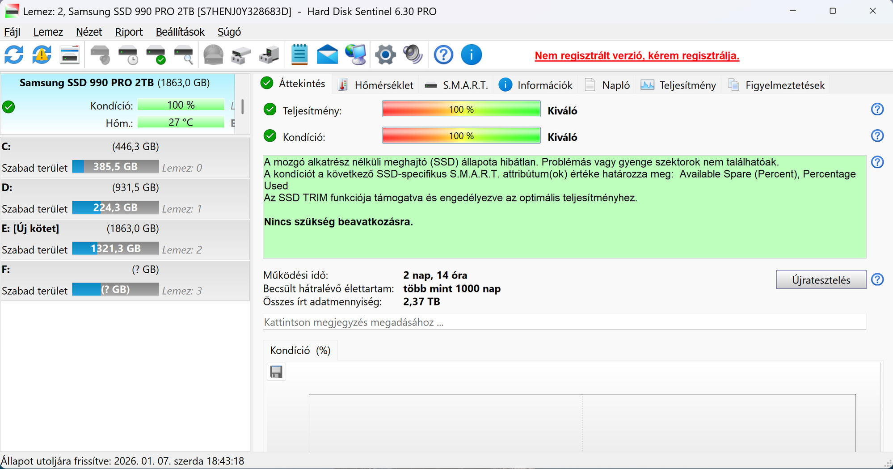Select the Kondíció (%) chart tab

300,351
